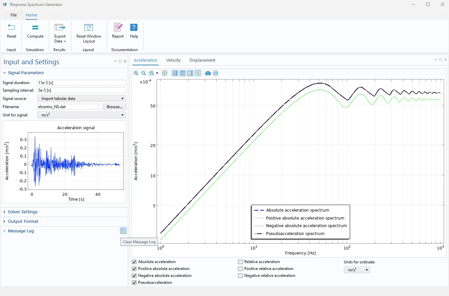Expand the Solver Settings section
Screen dimensions: 449x296
click(22, 212)
